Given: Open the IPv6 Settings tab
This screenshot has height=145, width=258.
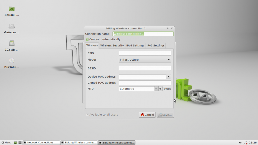Looking at the screenshot, I should 156,45.
